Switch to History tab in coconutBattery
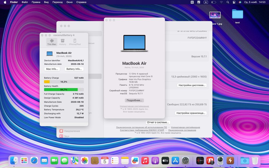The width and height of the screenshot is (269, 168). click(x=63, y=42)
